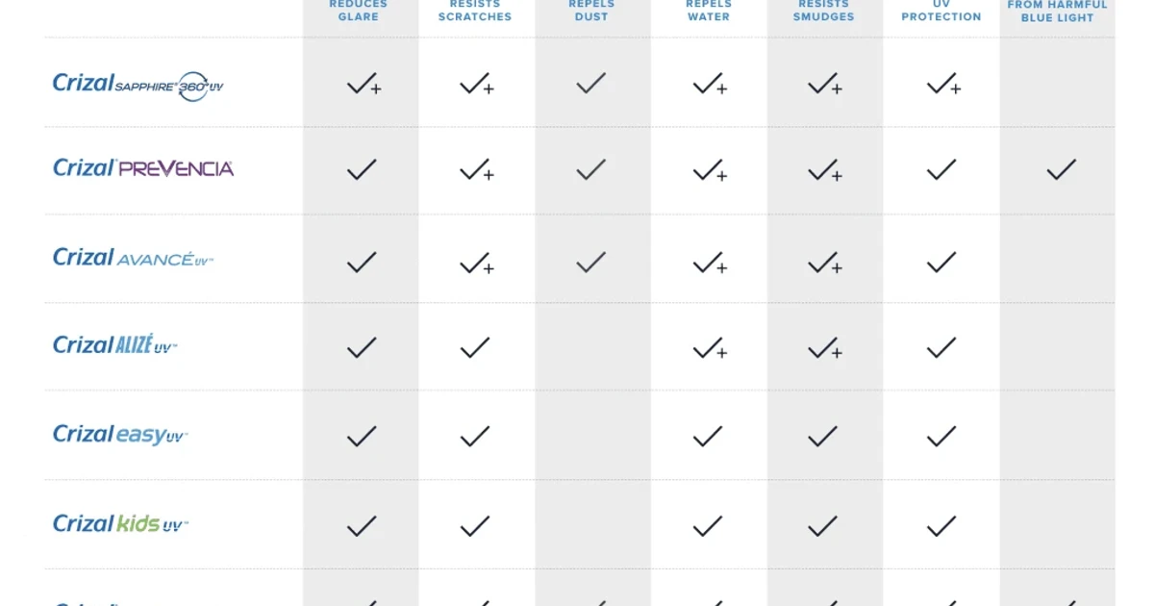The height and width of the screenshot is (606, 1154).
Task: Click Prevencia's blue light protection checkmark
Action: 1061,170
